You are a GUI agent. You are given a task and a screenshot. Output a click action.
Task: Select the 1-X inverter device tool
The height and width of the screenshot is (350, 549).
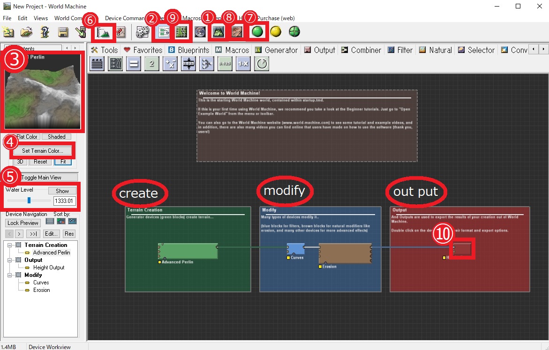[x=243, y=64]
